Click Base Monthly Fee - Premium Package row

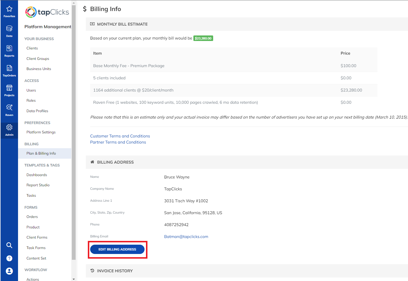(234, 66)
